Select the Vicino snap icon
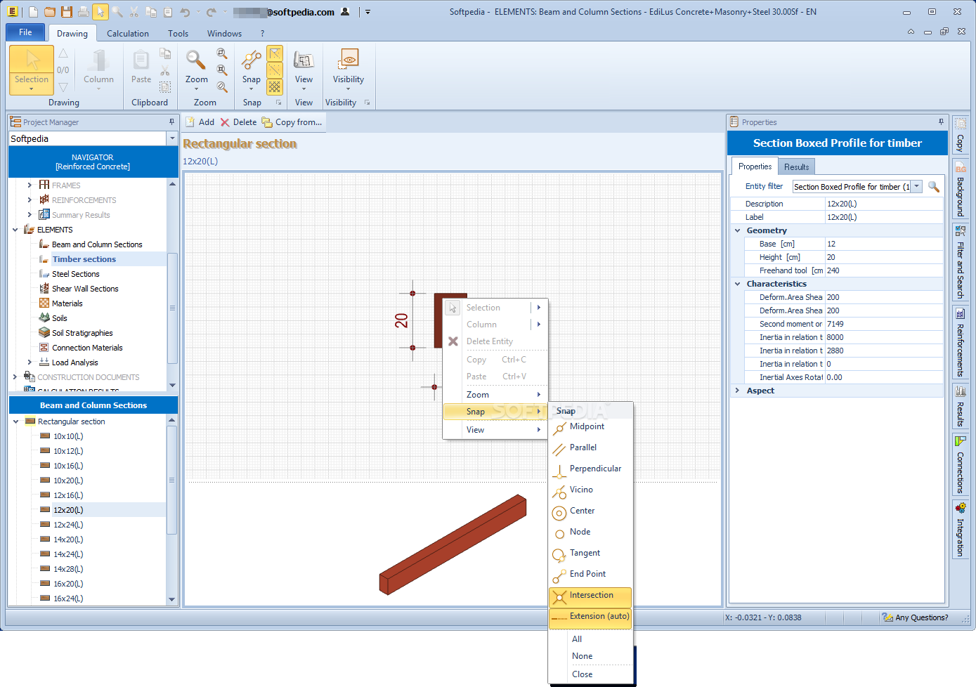Viewport: 976px width, 687px height. pyautogui.click(x=559, y=491)
